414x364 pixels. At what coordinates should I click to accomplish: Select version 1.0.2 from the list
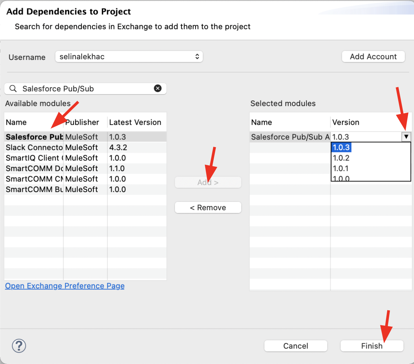point(341,158)
